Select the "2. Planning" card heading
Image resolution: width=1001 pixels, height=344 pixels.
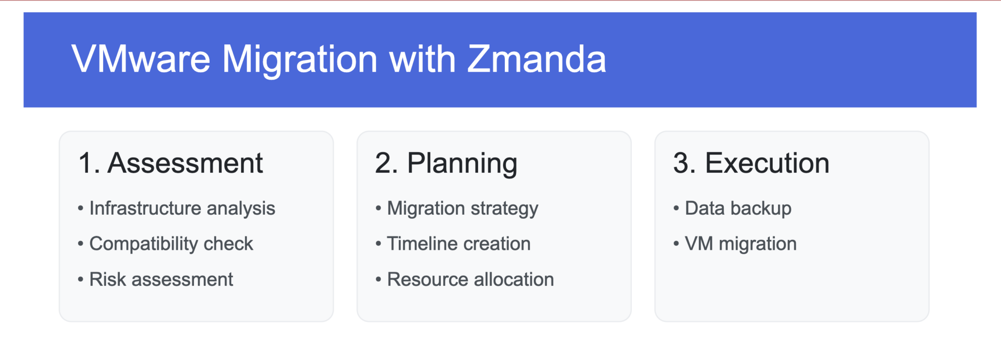pyautogui.click(x=446, y=163)
